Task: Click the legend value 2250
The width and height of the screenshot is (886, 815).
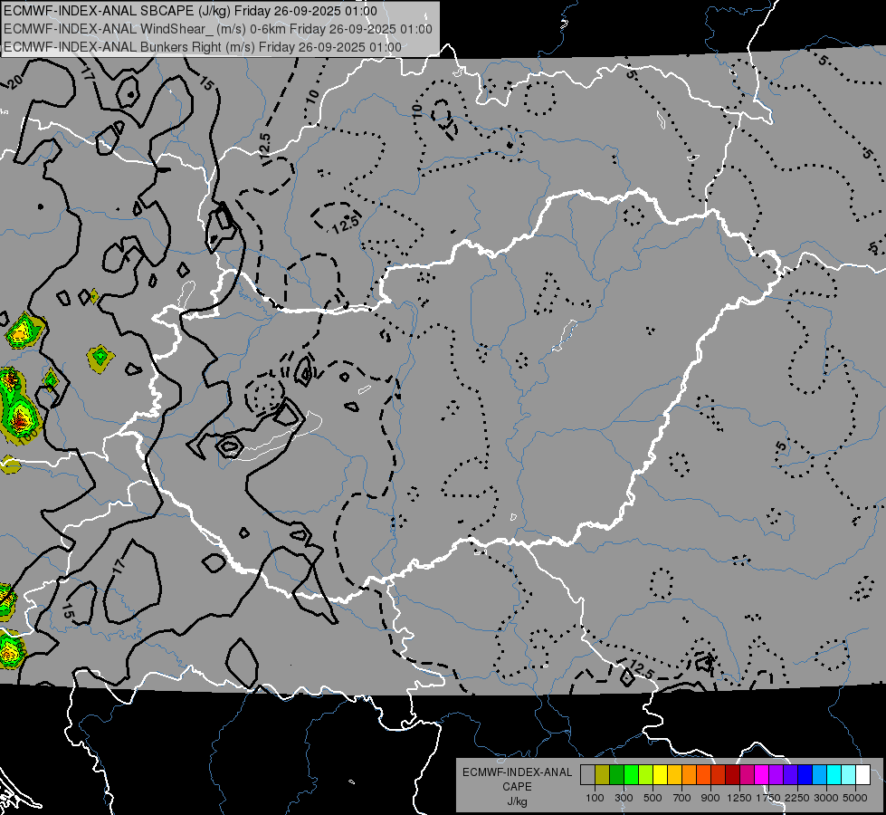Action: click(x=797, y=798)
